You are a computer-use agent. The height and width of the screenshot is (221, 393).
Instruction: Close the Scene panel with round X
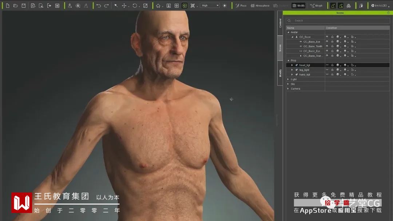pyautogui.click(x=388, y=13)
